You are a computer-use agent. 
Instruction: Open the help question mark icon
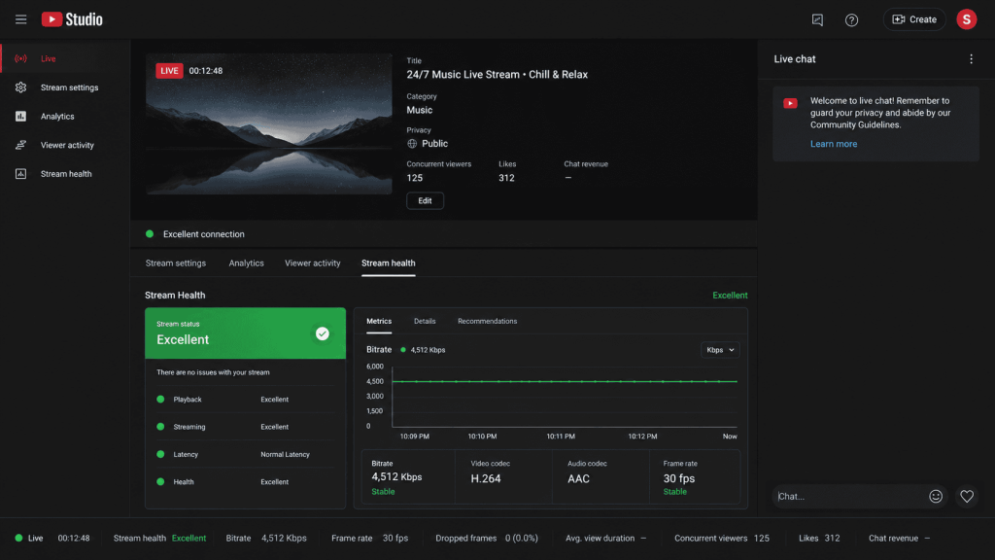pos(851,19)
